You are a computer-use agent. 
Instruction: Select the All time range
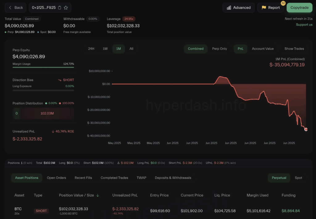coord(131,49)
